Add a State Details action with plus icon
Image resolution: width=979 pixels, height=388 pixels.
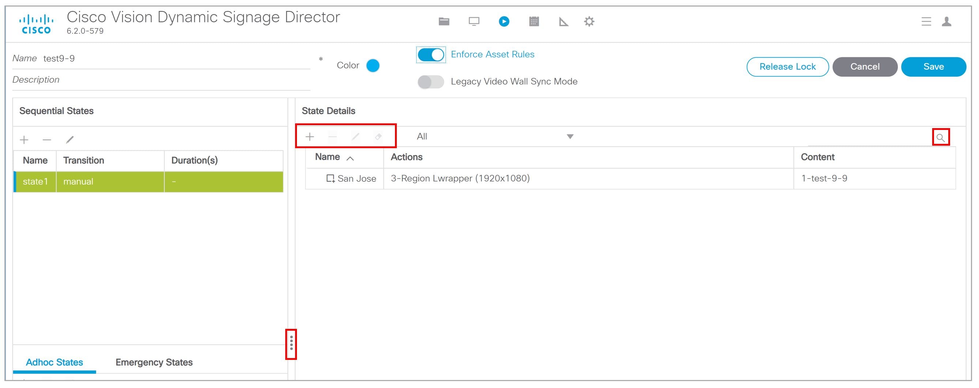pyautogui.click(x=310, y=137)
